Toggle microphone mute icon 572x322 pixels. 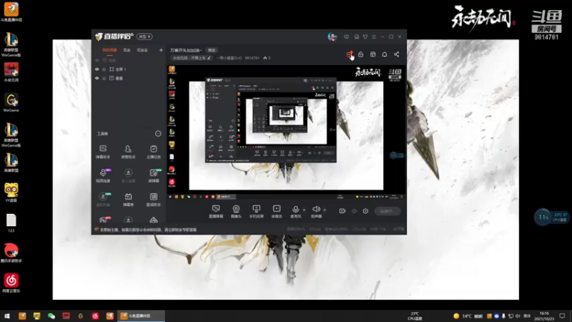[x=295, y=209]
